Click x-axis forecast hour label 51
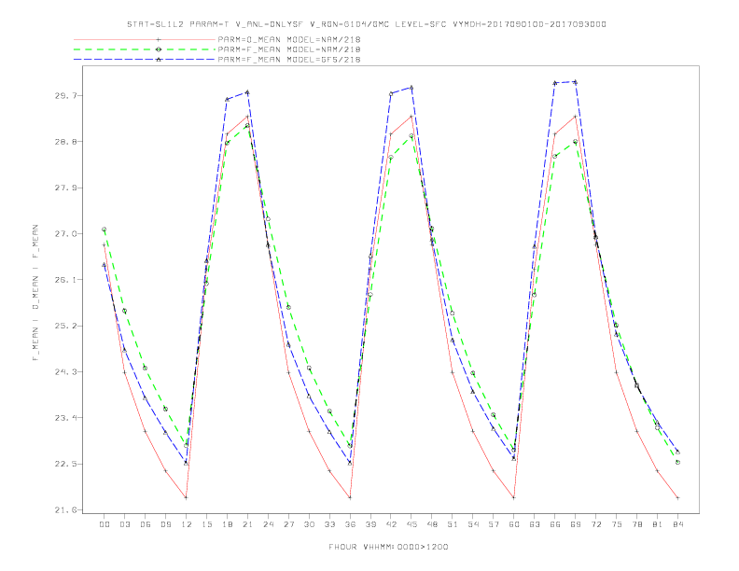 coord(453,524)
